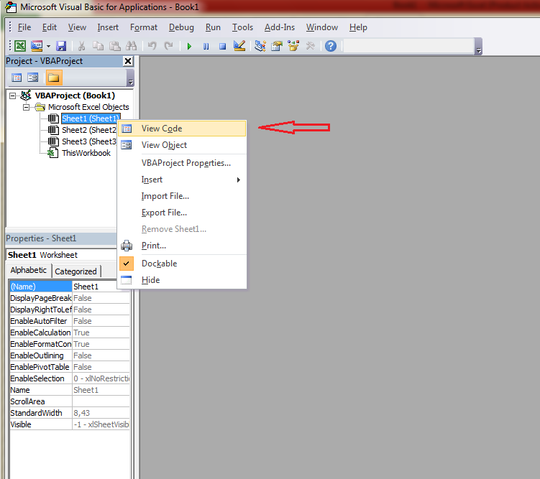Run macro with green play icon
The image size is (540, 479).
tap(189, 46)
